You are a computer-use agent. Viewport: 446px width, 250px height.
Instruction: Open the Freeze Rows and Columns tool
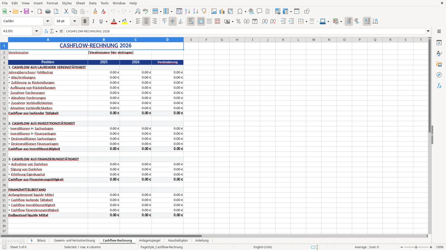[285, 11]
